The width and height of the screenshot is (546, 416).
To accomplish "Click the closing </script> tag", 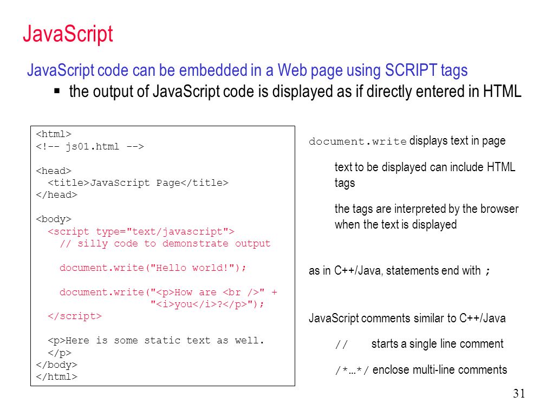I will pos(75,316).
